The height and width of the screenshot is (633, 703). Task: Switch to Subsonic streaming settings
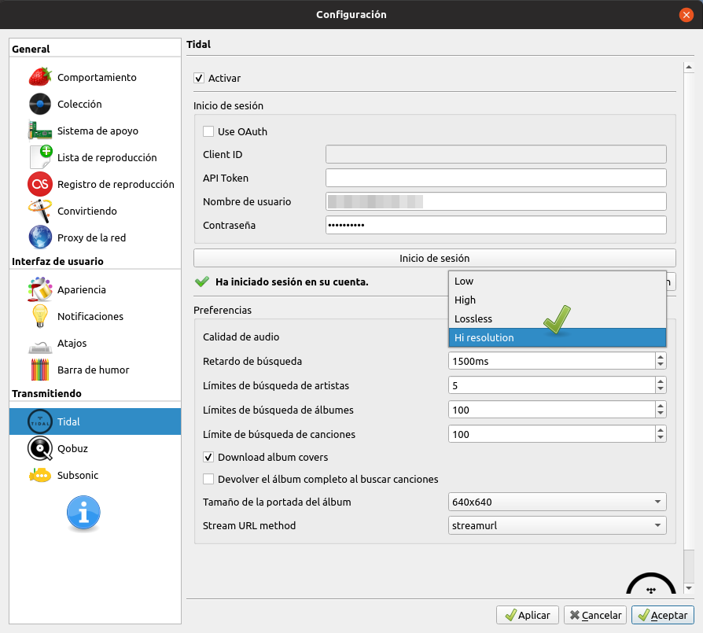(95, 475)
